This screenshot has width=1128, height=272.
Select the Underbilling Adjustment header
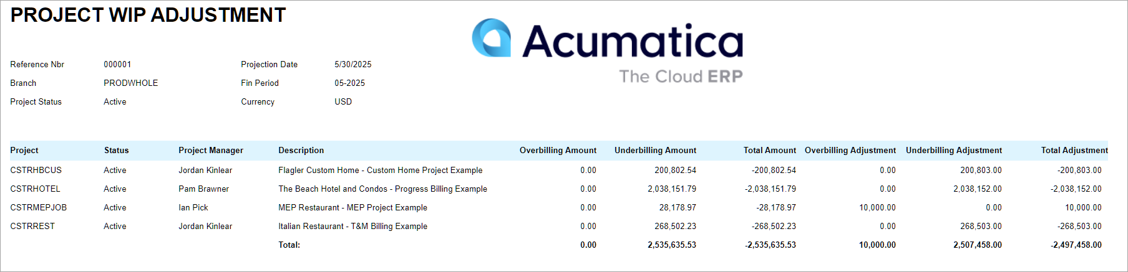coord(953,150)
